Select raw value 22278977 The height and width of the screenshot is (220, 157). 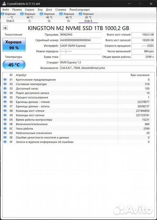144,102
